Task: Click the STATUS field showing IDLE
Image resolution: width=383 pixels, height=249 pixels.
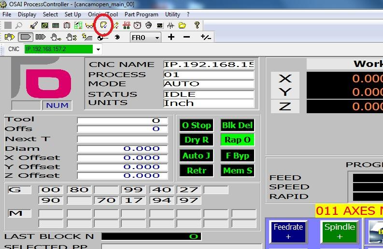Action: pos(209,94)
